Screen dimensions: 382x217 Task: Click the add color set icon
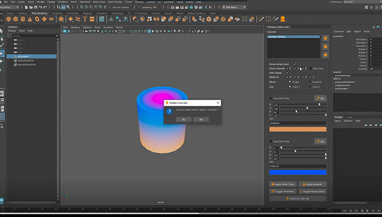325,38
